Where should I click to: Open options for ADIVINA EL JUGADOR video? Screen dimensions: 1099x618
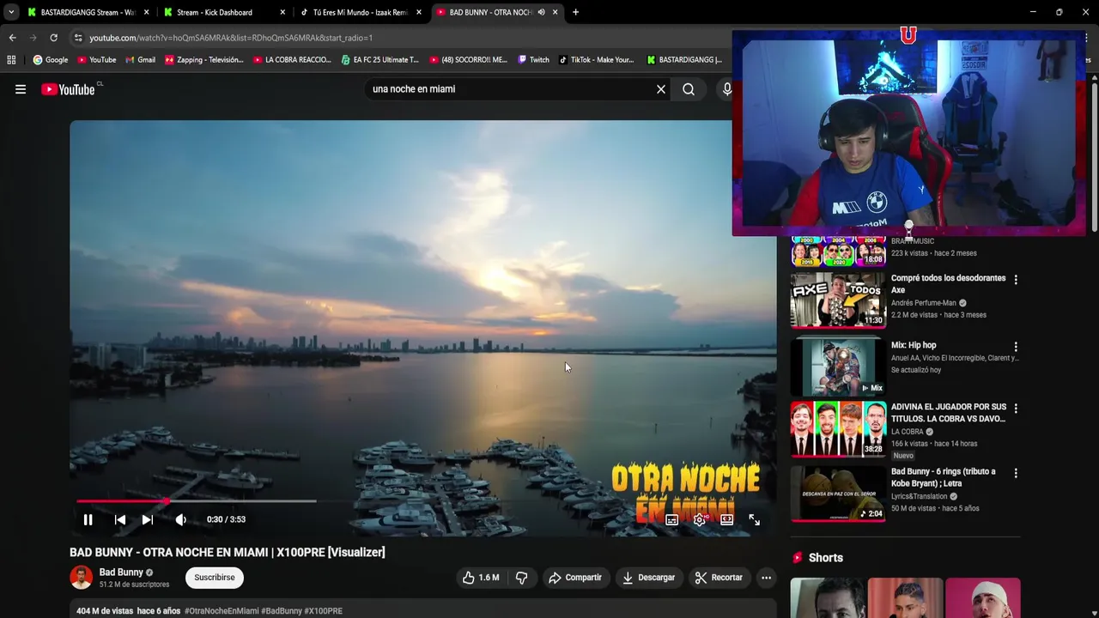pos(1016,409)
